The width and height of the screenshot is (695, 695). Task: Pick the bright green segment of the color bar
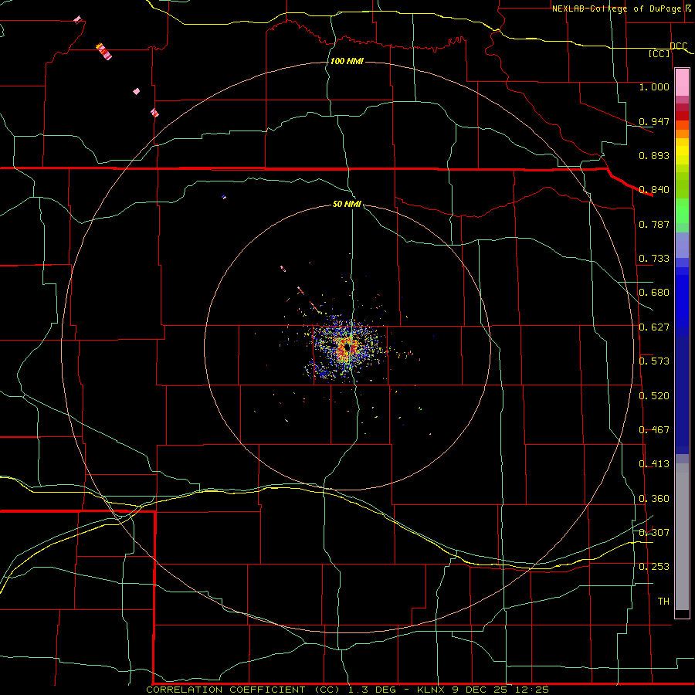coord(682,211)
